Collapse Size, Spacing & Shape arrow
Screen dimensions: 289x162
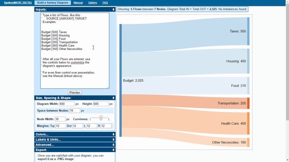(x=113, y=98)
